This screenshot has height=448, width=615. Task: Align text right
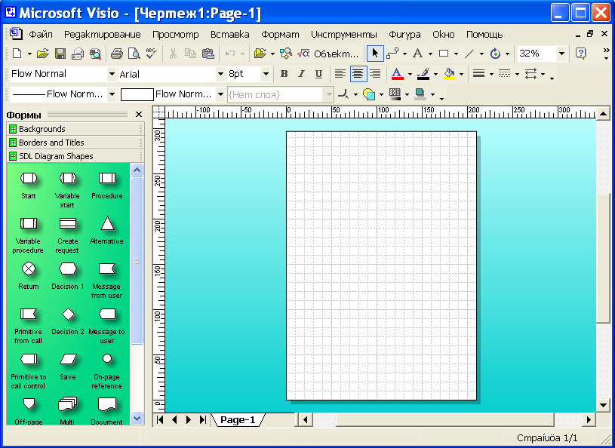tap(375, 74)
